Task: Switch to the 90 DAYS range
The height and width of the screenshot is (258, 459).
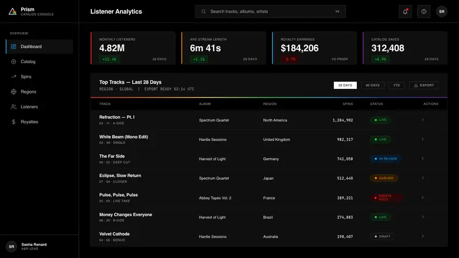Action: pos(372,85)
